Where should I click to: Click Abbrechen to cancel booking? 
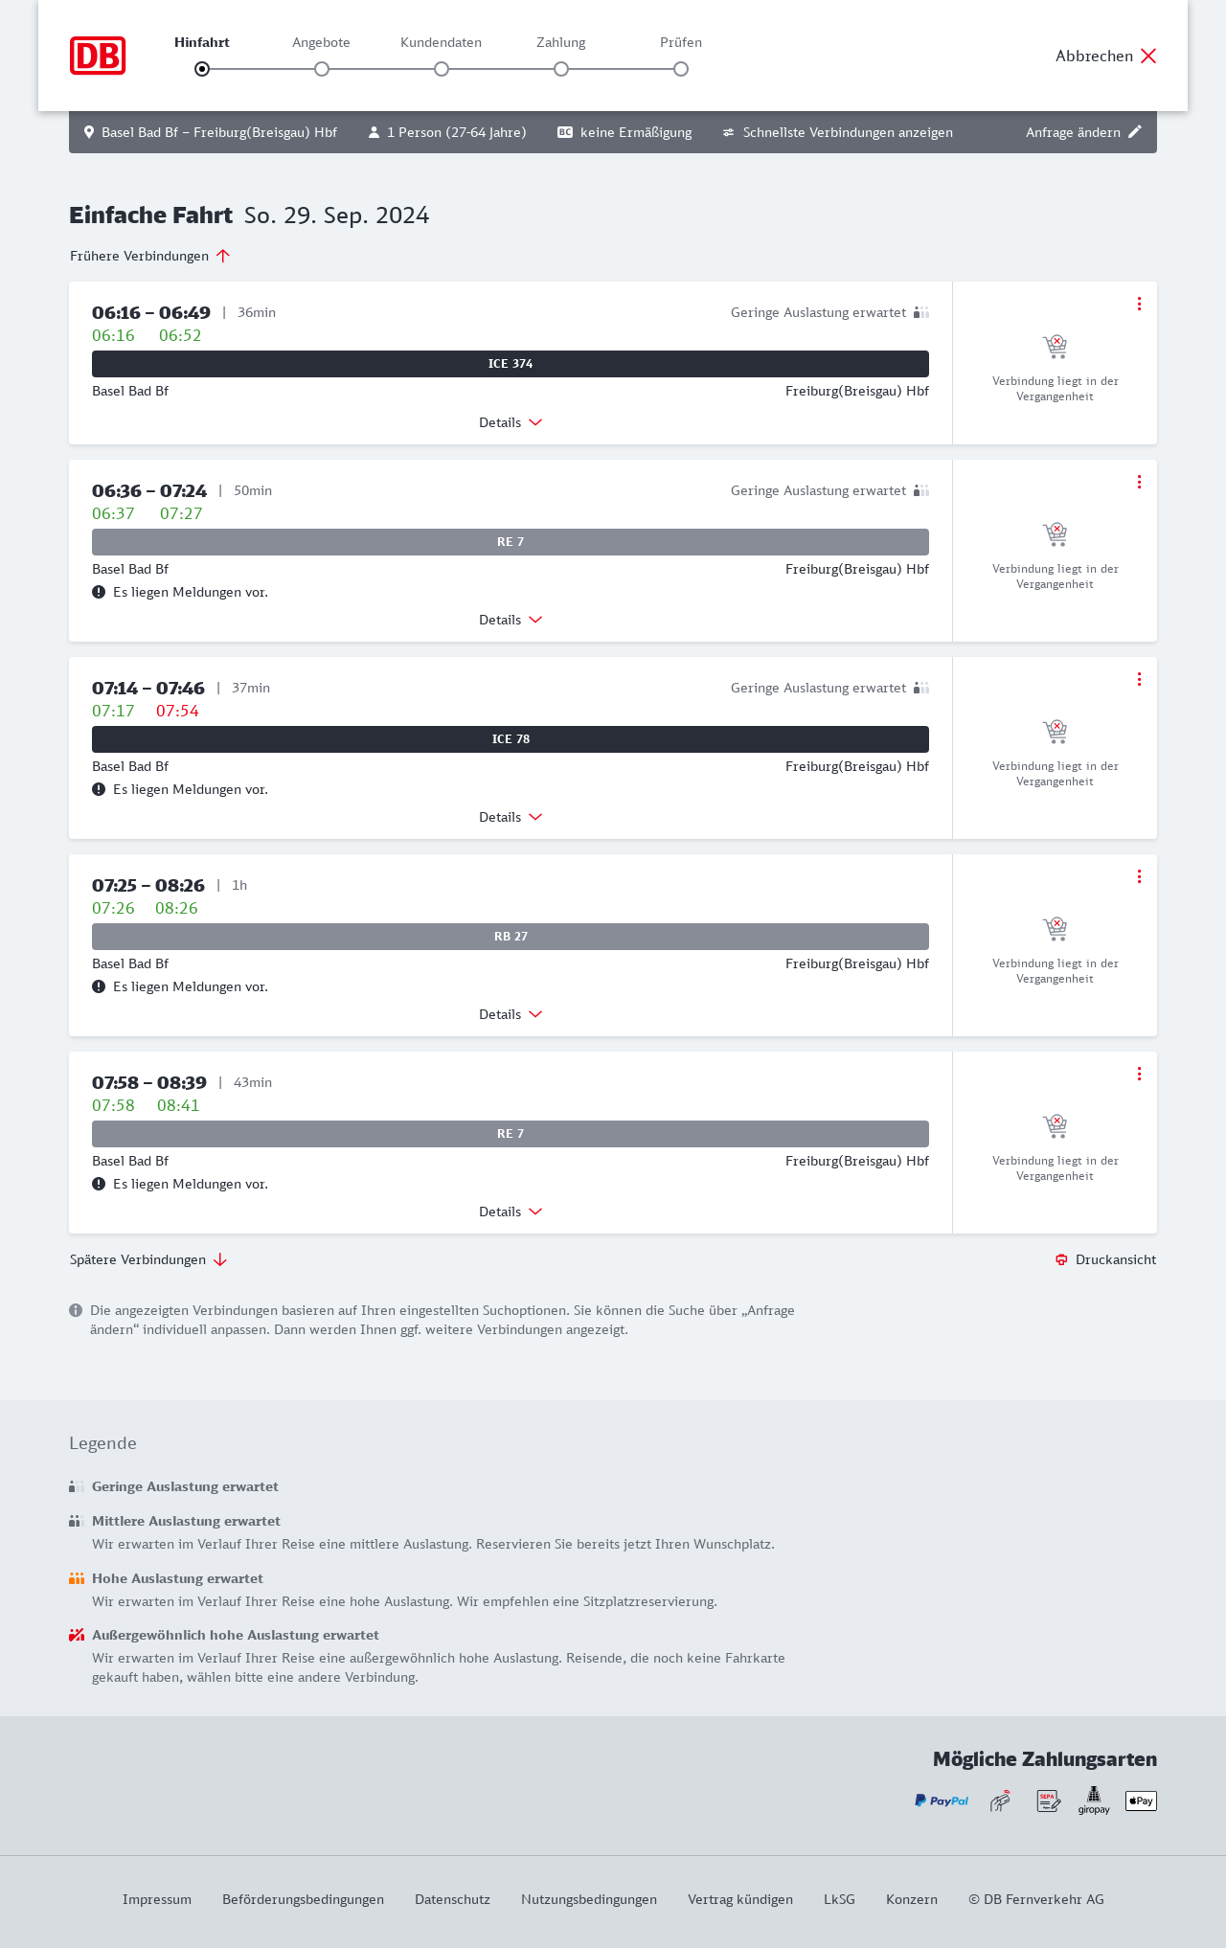tap(1106, 56)
